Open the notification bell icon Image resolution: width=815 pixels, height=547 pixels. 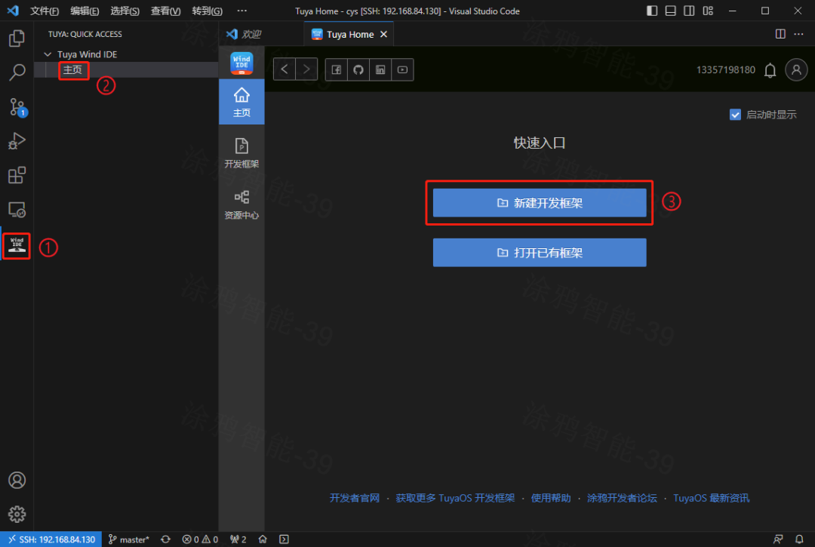(770, 69)
